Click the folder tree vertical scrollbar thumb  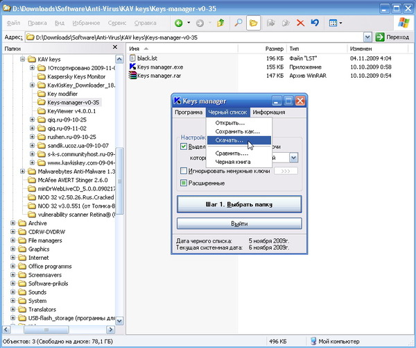point(119,181)
